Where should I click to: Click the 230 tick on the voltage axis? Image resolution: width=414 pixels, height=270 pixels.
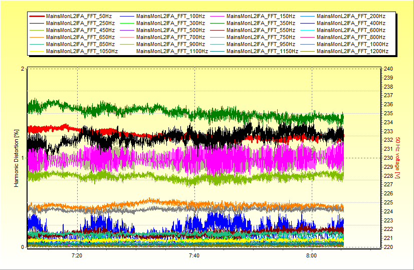[388, 158]
